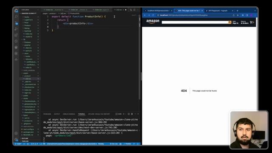Go back in the browser
Image resolution: width=272 pixels, height=153 pixels.
[145, 15]
